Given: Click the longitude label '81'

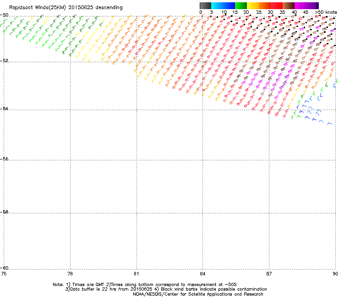Looking at the screenshot, I should [x=136, y=274].
